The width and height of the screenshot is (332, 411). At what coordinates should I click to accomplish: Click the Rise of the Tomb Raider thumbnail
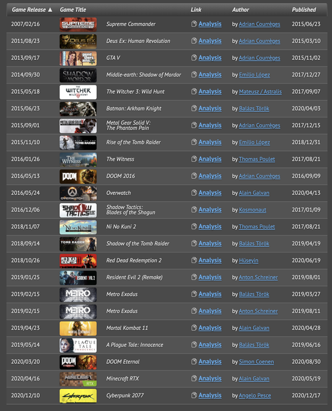pos(78,142)
